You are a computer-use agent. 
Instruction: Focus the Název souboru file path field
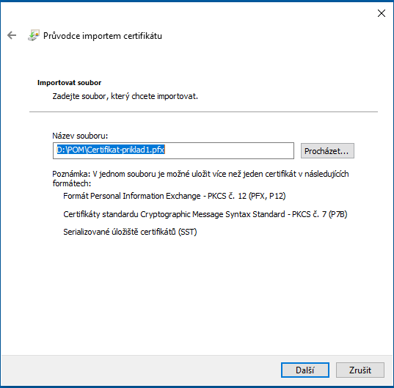coord(173,150)
